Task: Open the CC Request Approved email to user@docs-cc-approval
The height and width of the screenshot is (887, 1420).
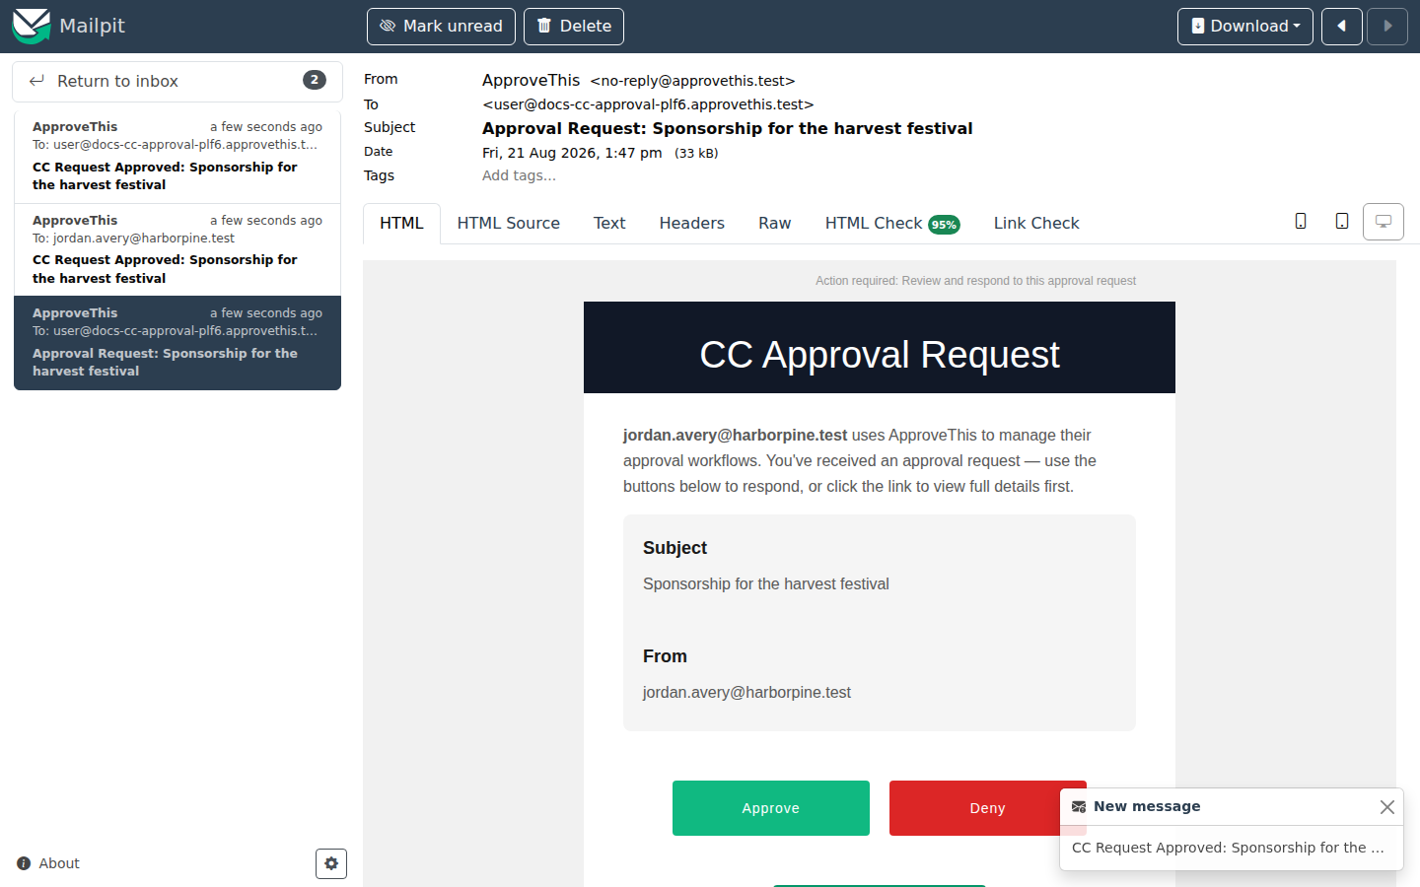Action: coord(177,156)
